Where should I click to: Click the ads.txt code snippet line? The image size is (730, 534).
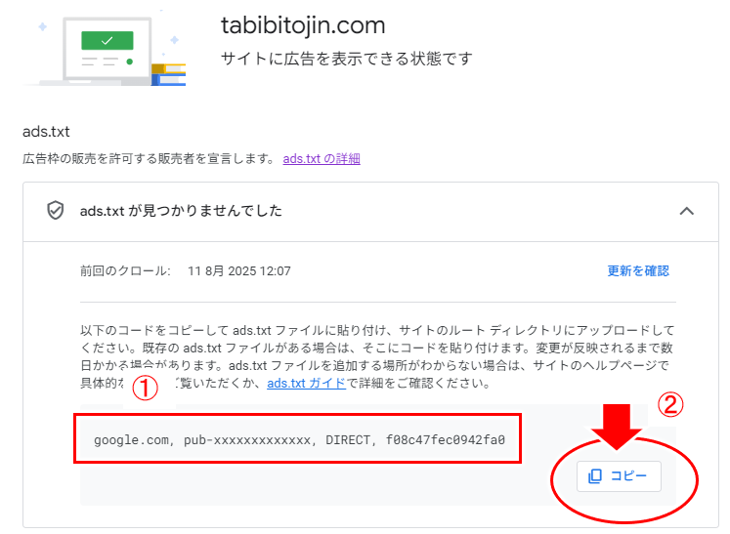coord(299,439)
